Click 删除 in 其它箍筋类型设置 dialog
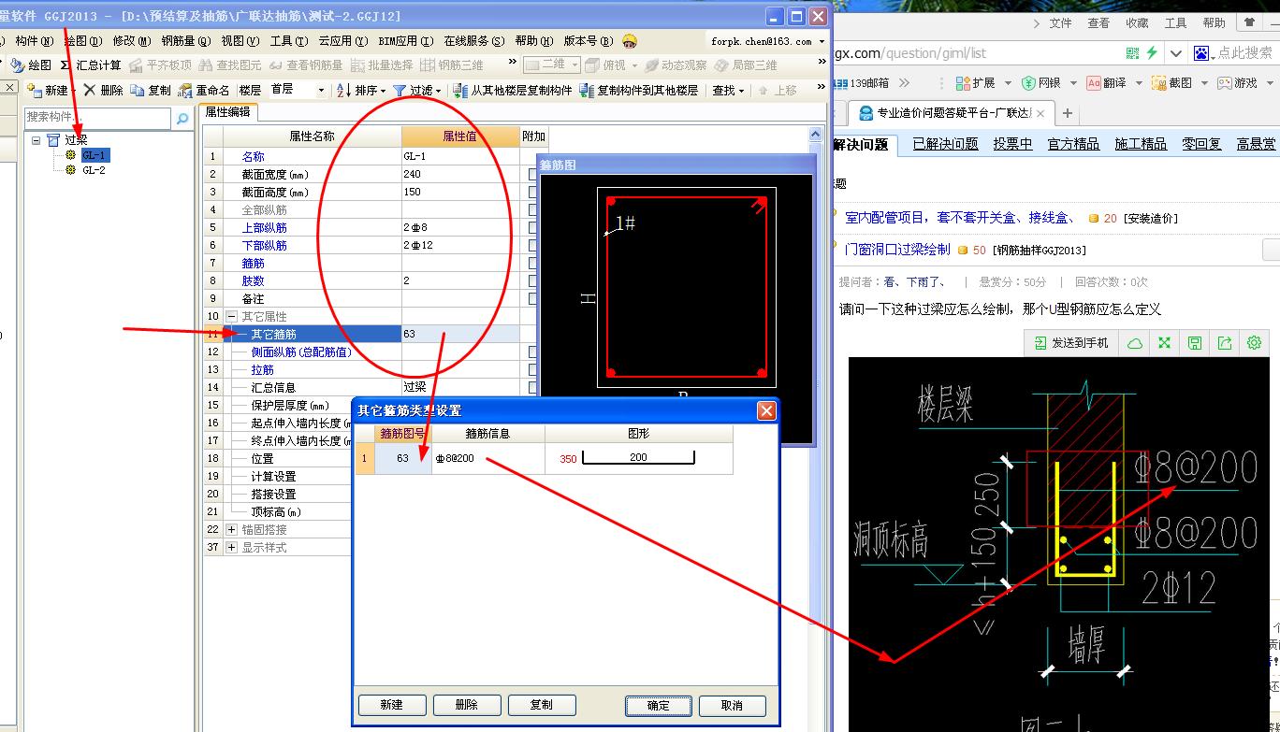Viewport: 1280px width, 732px height. 466,705
